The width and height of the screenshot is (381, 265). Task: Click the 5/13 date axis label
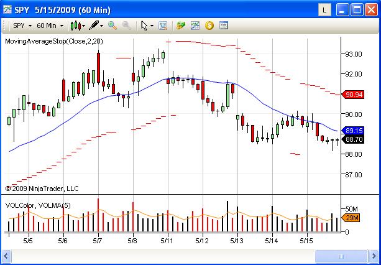pyautogui.click(x=236, y=241)
